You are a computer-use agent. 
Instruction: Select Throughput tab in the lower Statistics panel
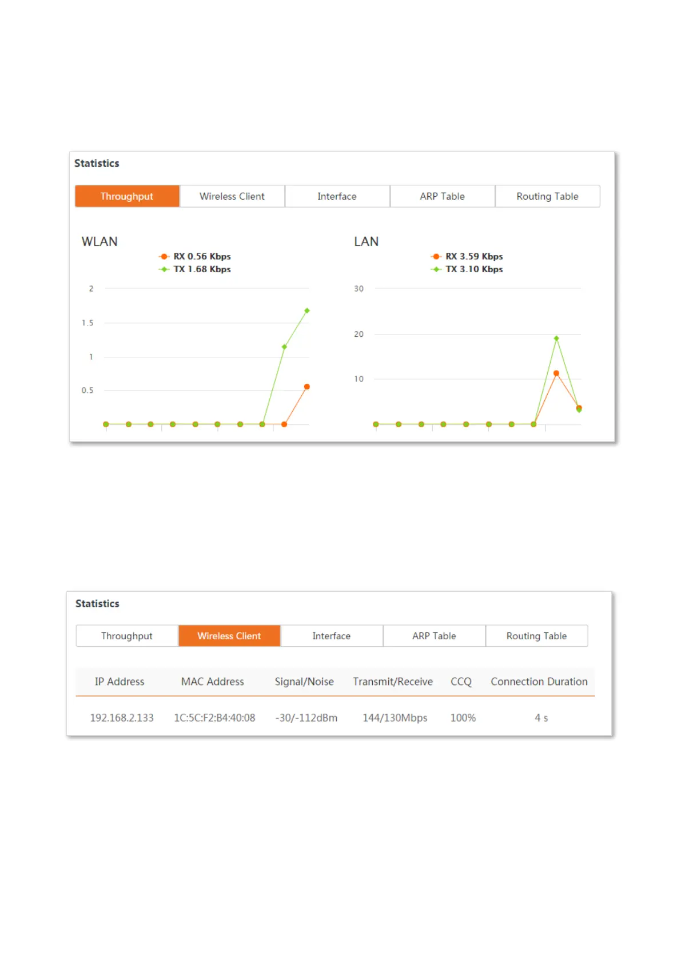click(127, 636)
